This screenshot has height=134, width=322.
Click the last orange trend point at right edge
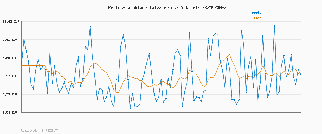pyautogui.click(x=301, y=72)
